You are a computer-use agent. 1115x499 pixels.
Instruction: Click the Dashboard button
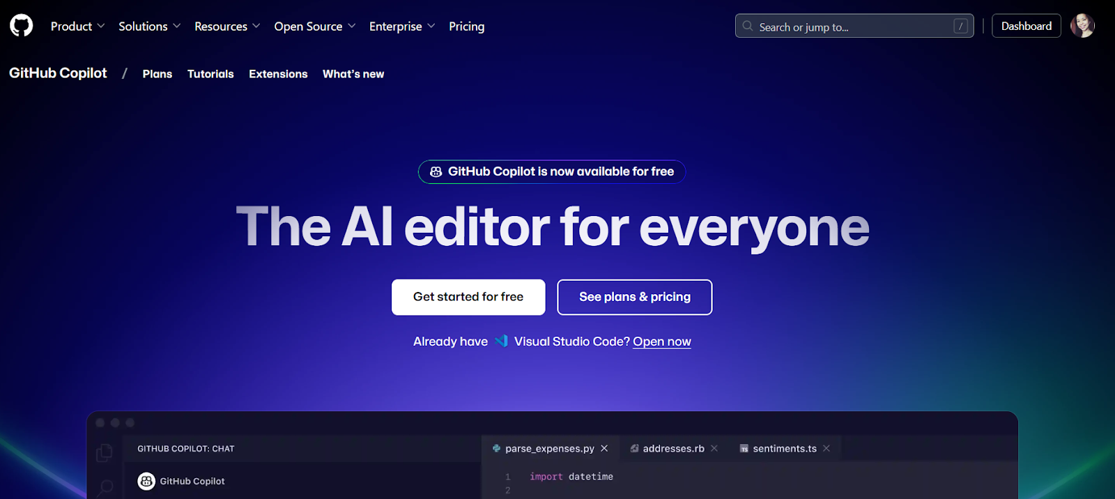click(x=1026, y=26)
